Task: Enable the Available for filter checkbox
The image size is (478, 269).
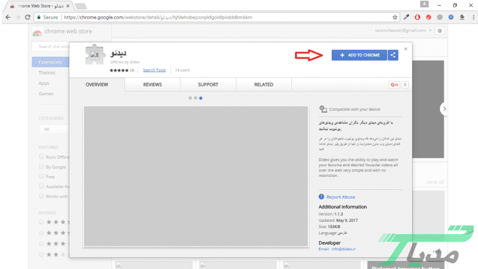Action: 42,186
